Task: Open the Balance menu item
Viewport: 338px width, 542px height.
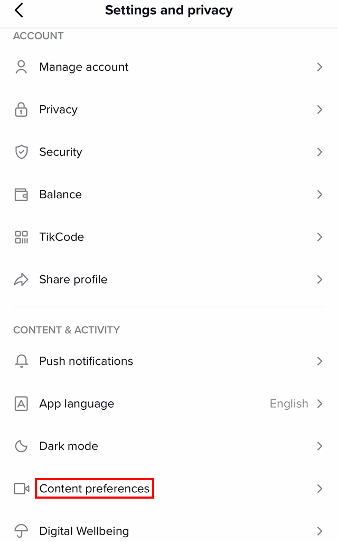Action: point(60,195)
